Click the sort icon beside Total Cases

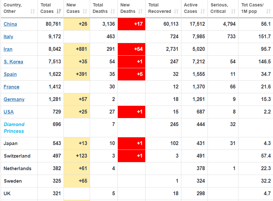pyautogui.click(x=58, y=11)
